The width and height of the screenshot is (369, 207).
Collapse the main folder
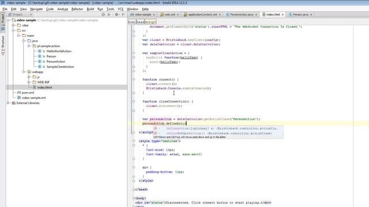click(19, 36)
